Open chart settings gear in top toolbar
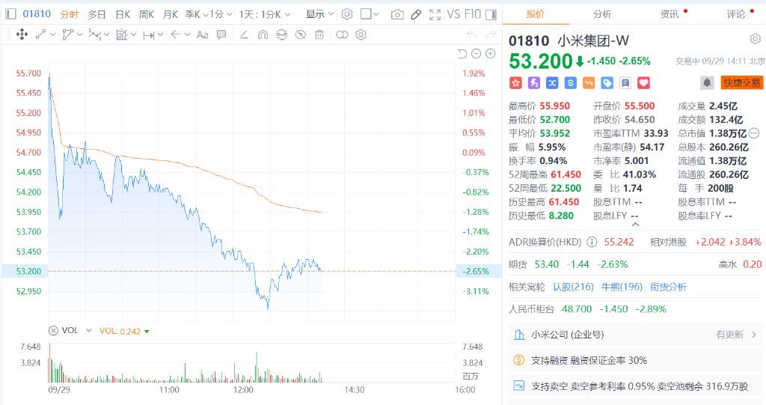This screenshot has height=405, width=766. (347, 15)
